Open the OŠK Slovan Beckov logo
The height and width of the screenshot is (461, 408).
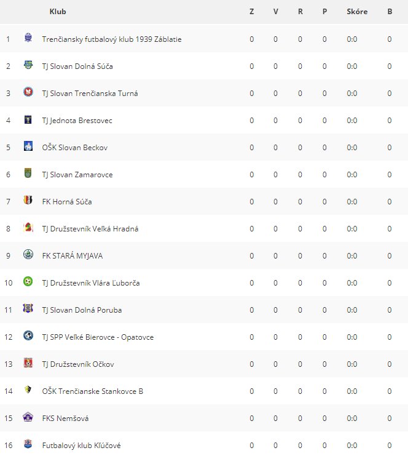coord(28,146)
